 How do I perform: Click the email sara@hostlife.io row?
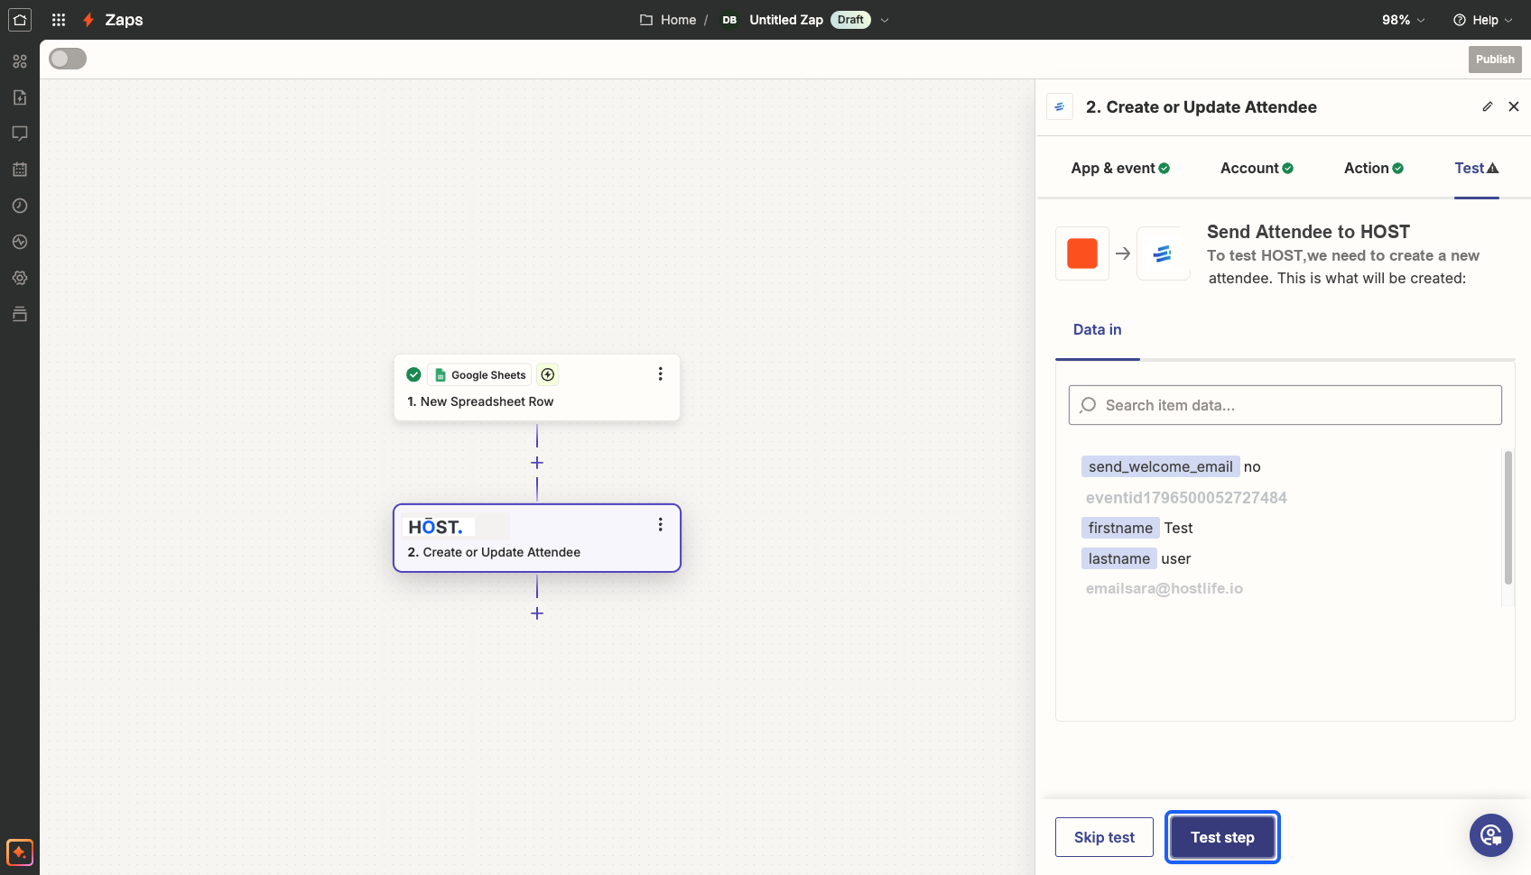click(1164, 588)
